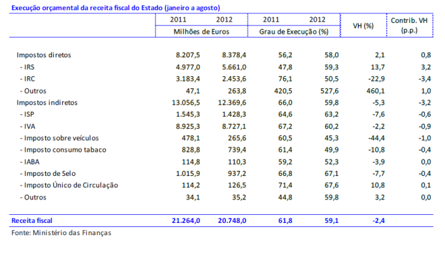Click the 'Imposto consumo tabaco' row label
The height and width of the screenshot is (256, 445).
pos(65,150)
